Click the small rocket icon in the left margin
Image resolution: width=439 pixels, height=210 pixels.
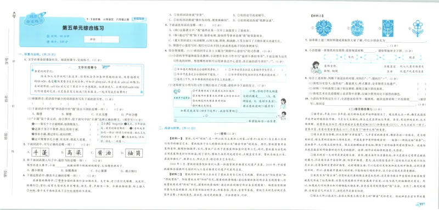tap(14, 15)
